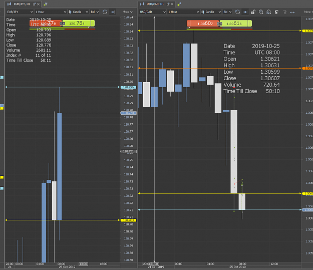Refresh the EUR/JPY chart
Screen dimensions: 313x270
(105, 12)
